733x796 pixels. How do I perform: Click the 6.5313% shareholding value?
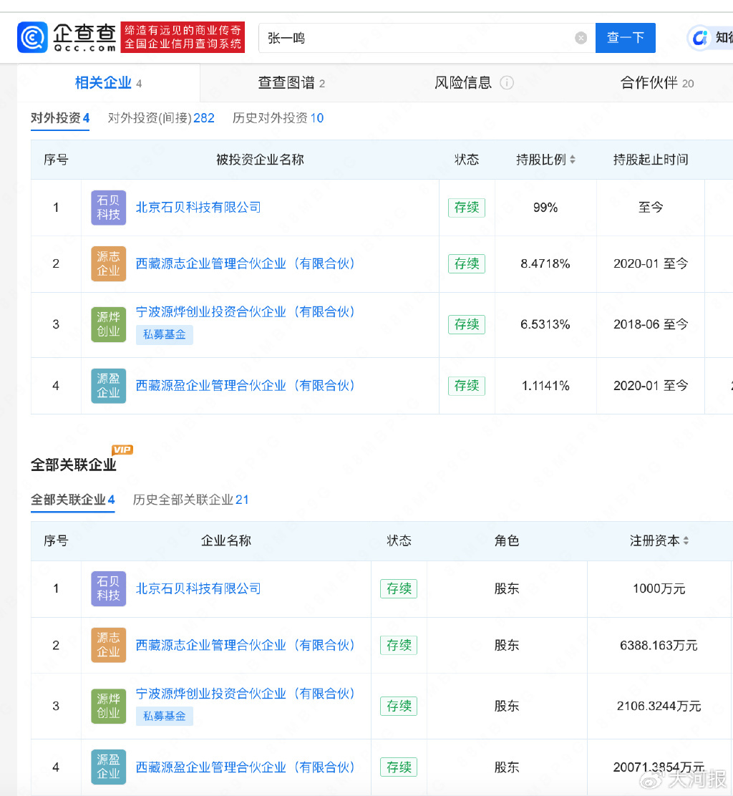coord(545,324)
